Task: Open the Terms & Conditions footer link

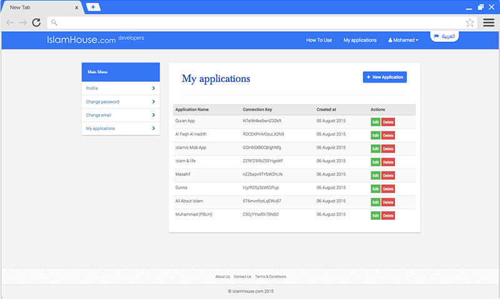Action: tap(271, 277)
